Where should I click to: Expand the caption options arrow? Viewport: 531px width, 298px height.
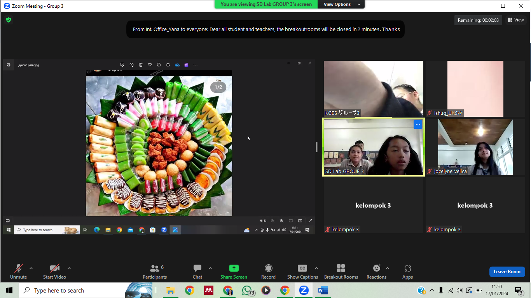pyautogui.click(x=316, y=268)
